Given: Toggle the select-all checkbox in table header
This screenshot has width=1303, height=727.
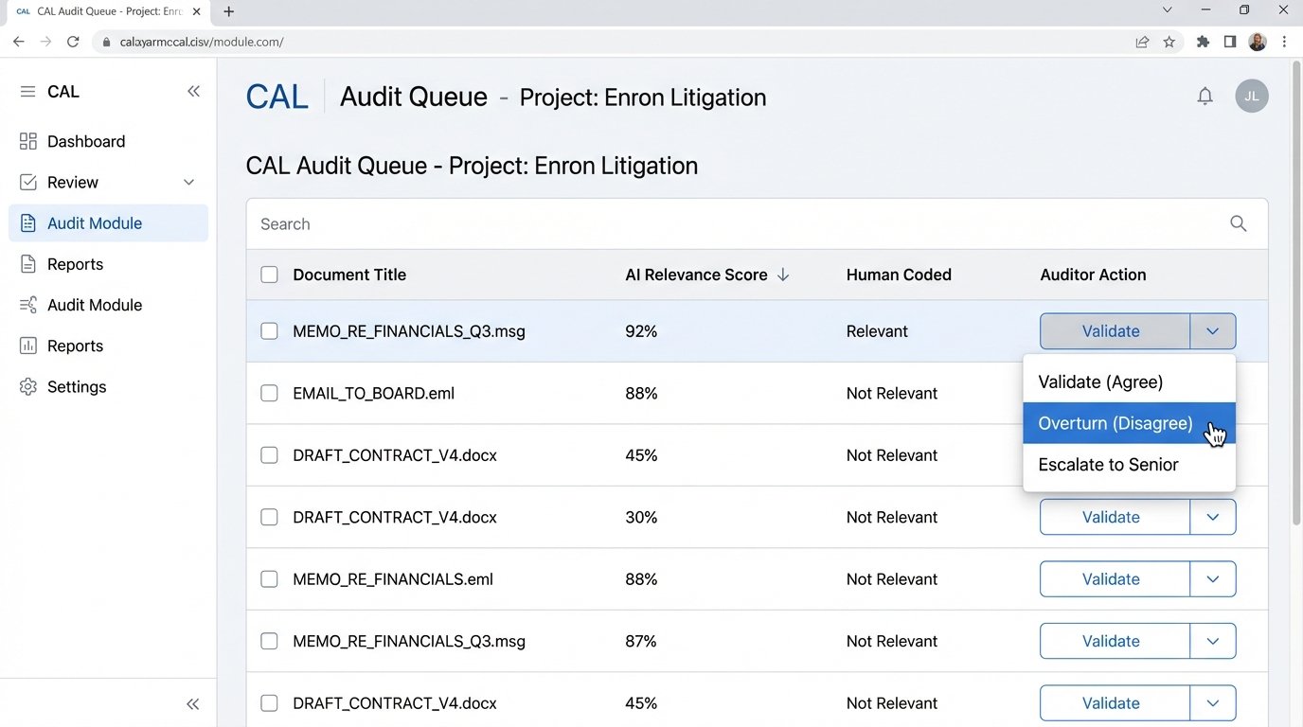Looking at the screenshot, I should click(x=269, y=275).
